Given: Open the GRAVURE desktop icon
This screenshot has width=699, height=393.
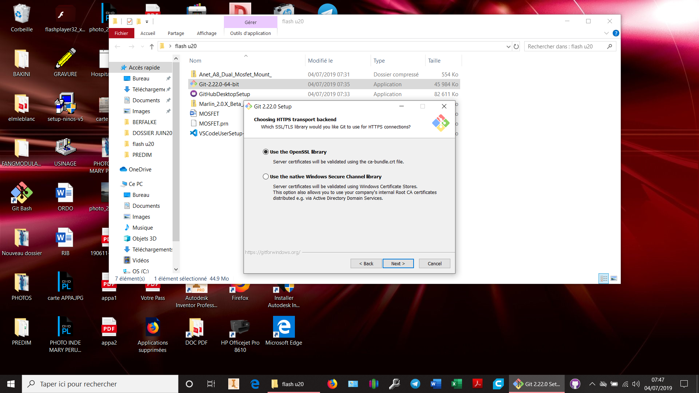Looking at the screenshot, I should point(65,63).
